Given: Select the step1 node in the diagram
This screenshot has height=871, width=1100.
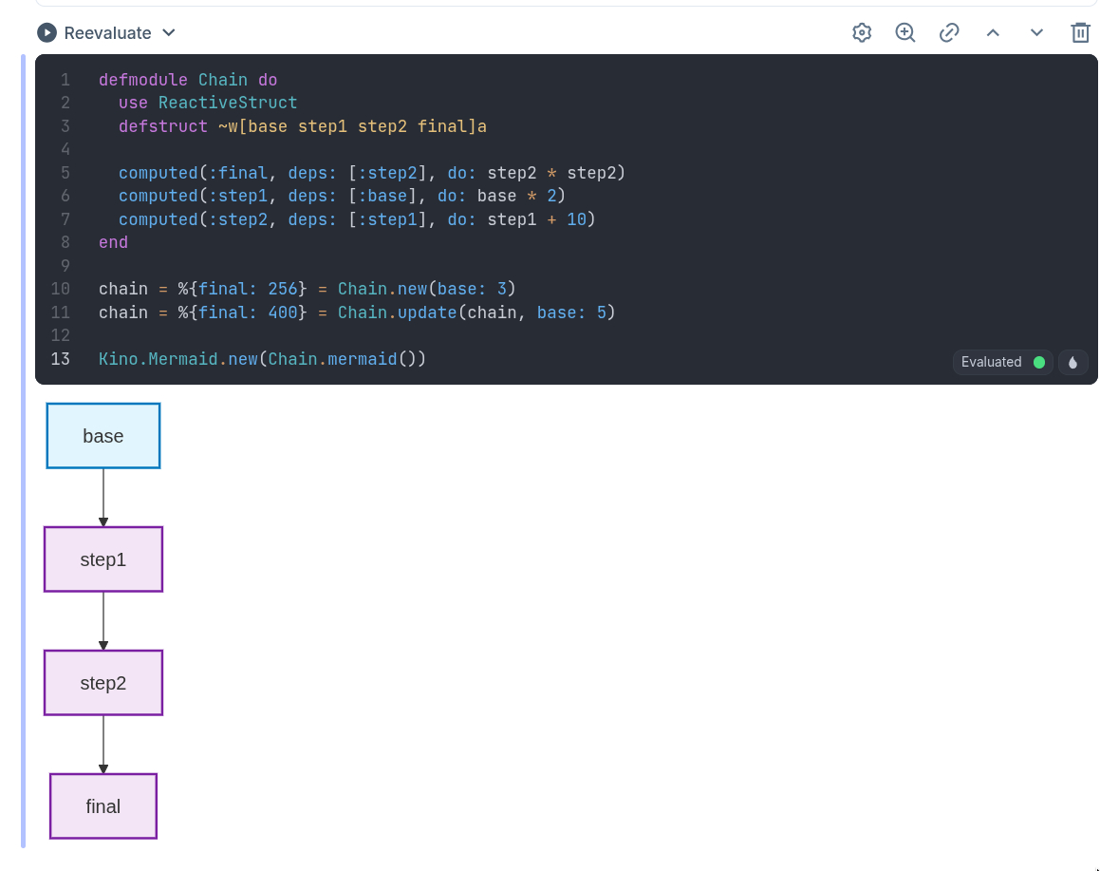Looking at the screenshot, I should [103, 559].
